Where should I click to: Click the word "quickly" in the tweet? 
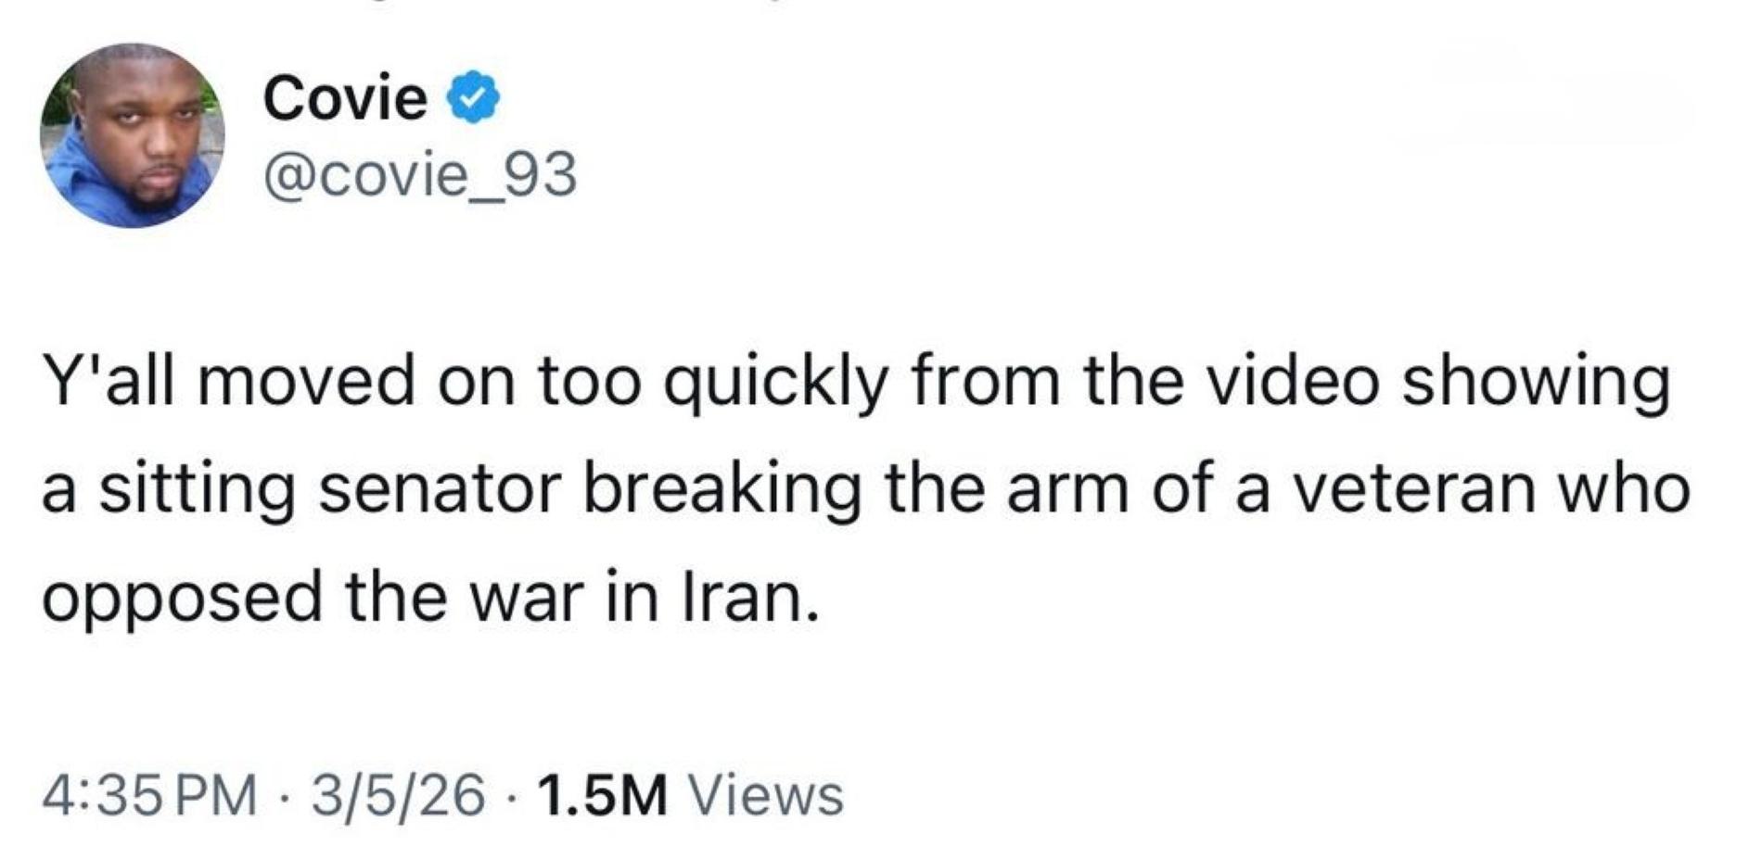click(x=776, y=383)
